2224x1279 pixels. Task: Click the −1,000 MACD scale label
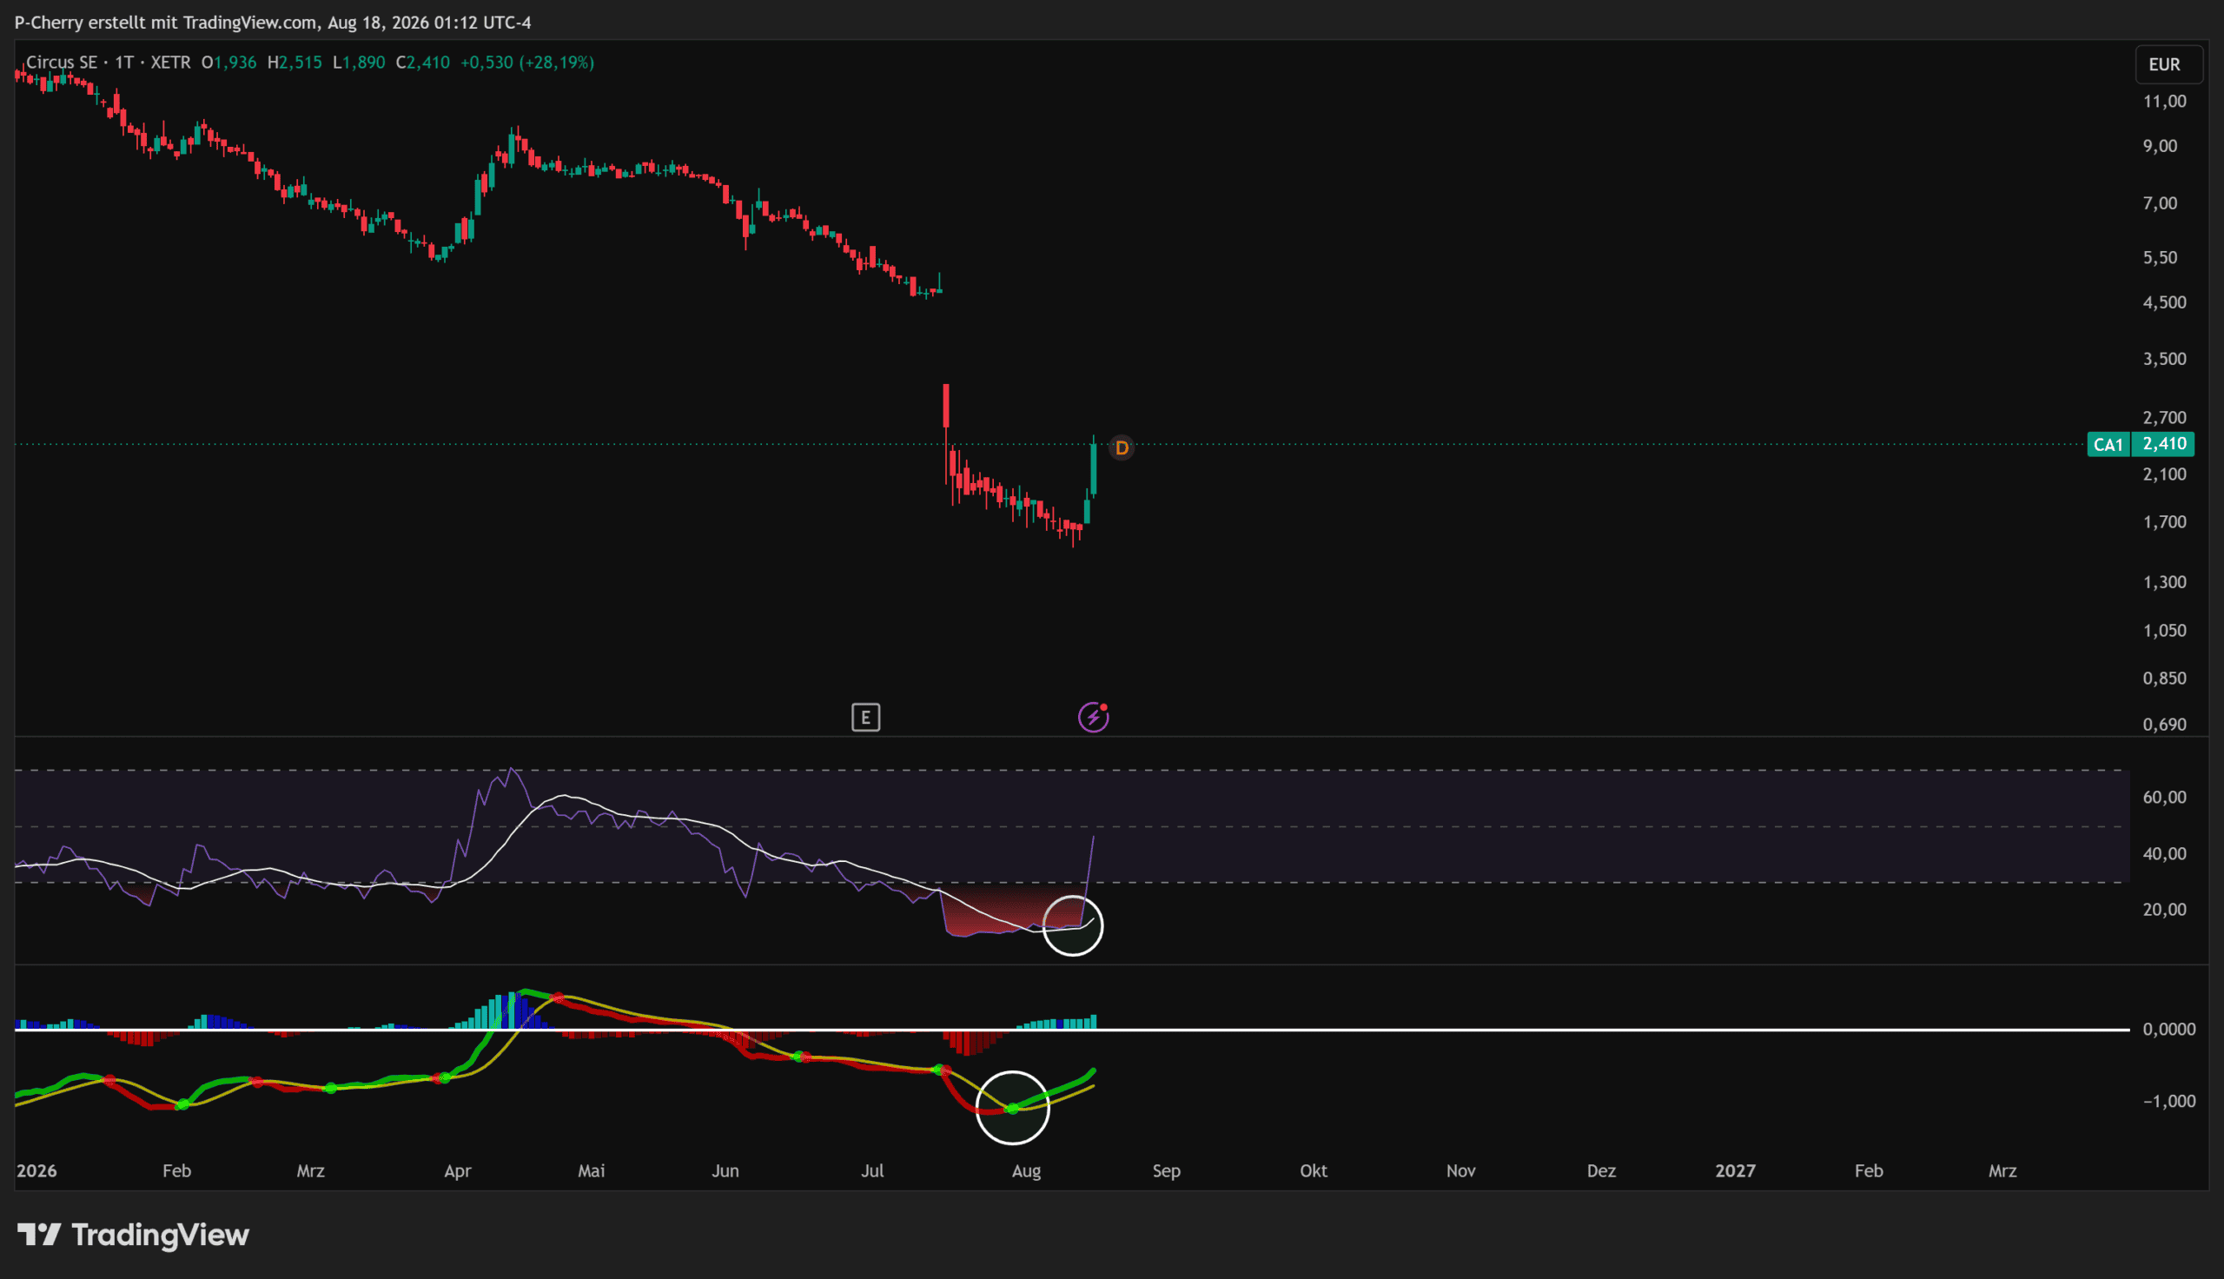(x=2168, y=1102)
